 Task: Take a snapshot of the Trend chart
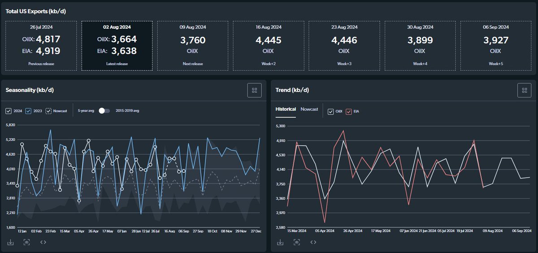[x=297, y=242]
